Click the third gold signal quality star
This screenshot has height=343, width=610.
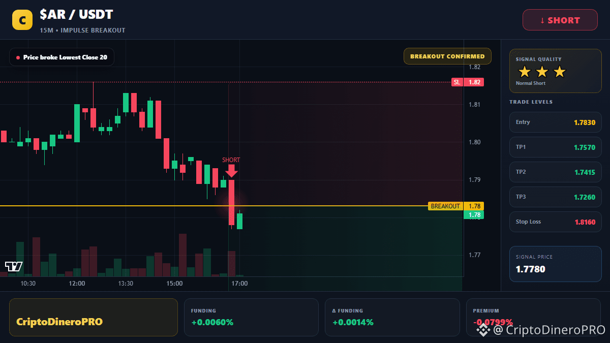559,72
